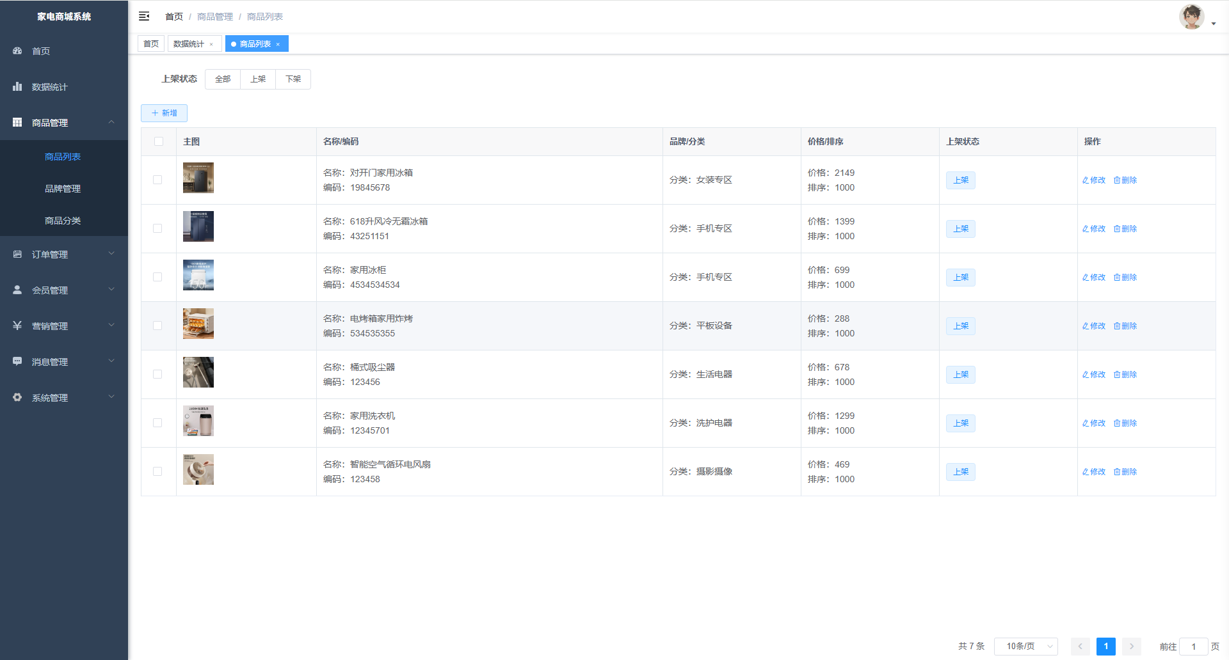Click the user avatar in top right
The width and height of the screenshot is (1229, 660).
point(1191,17)
